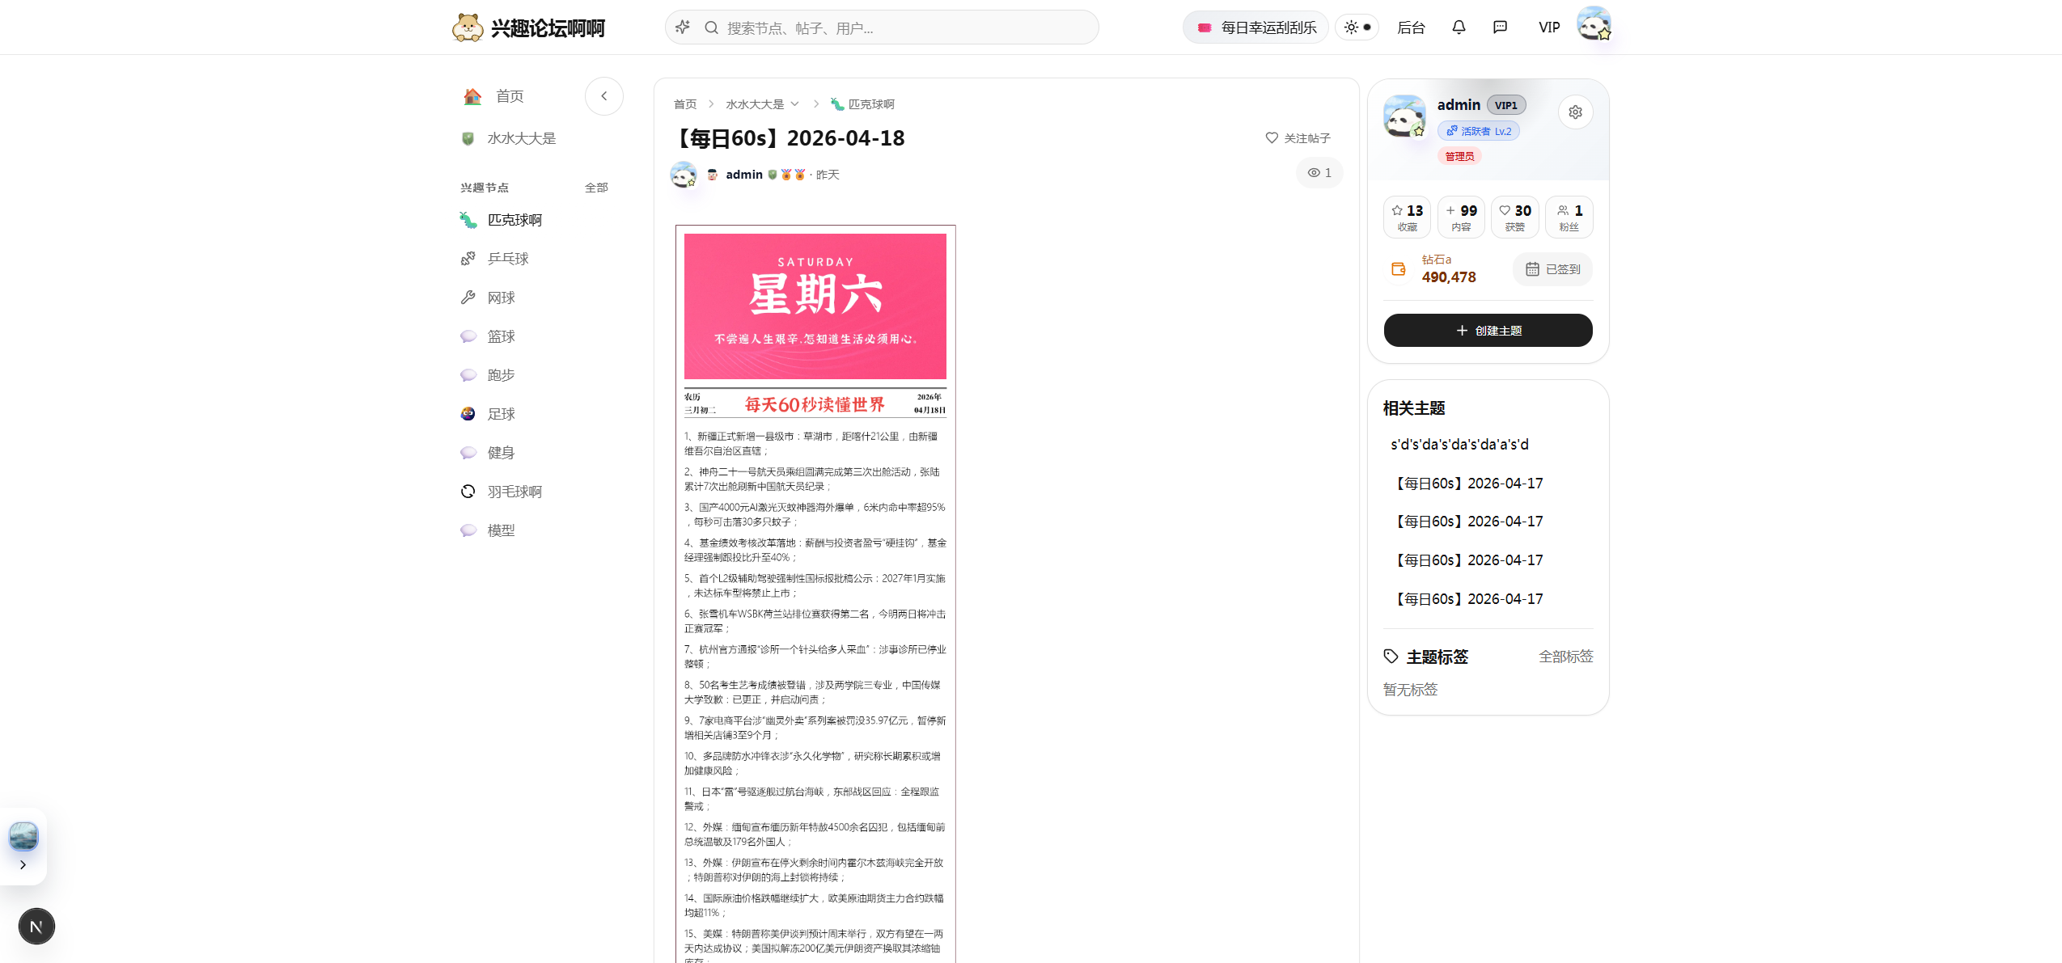
Task: Open the VIP page in header
Action: 1549,27
